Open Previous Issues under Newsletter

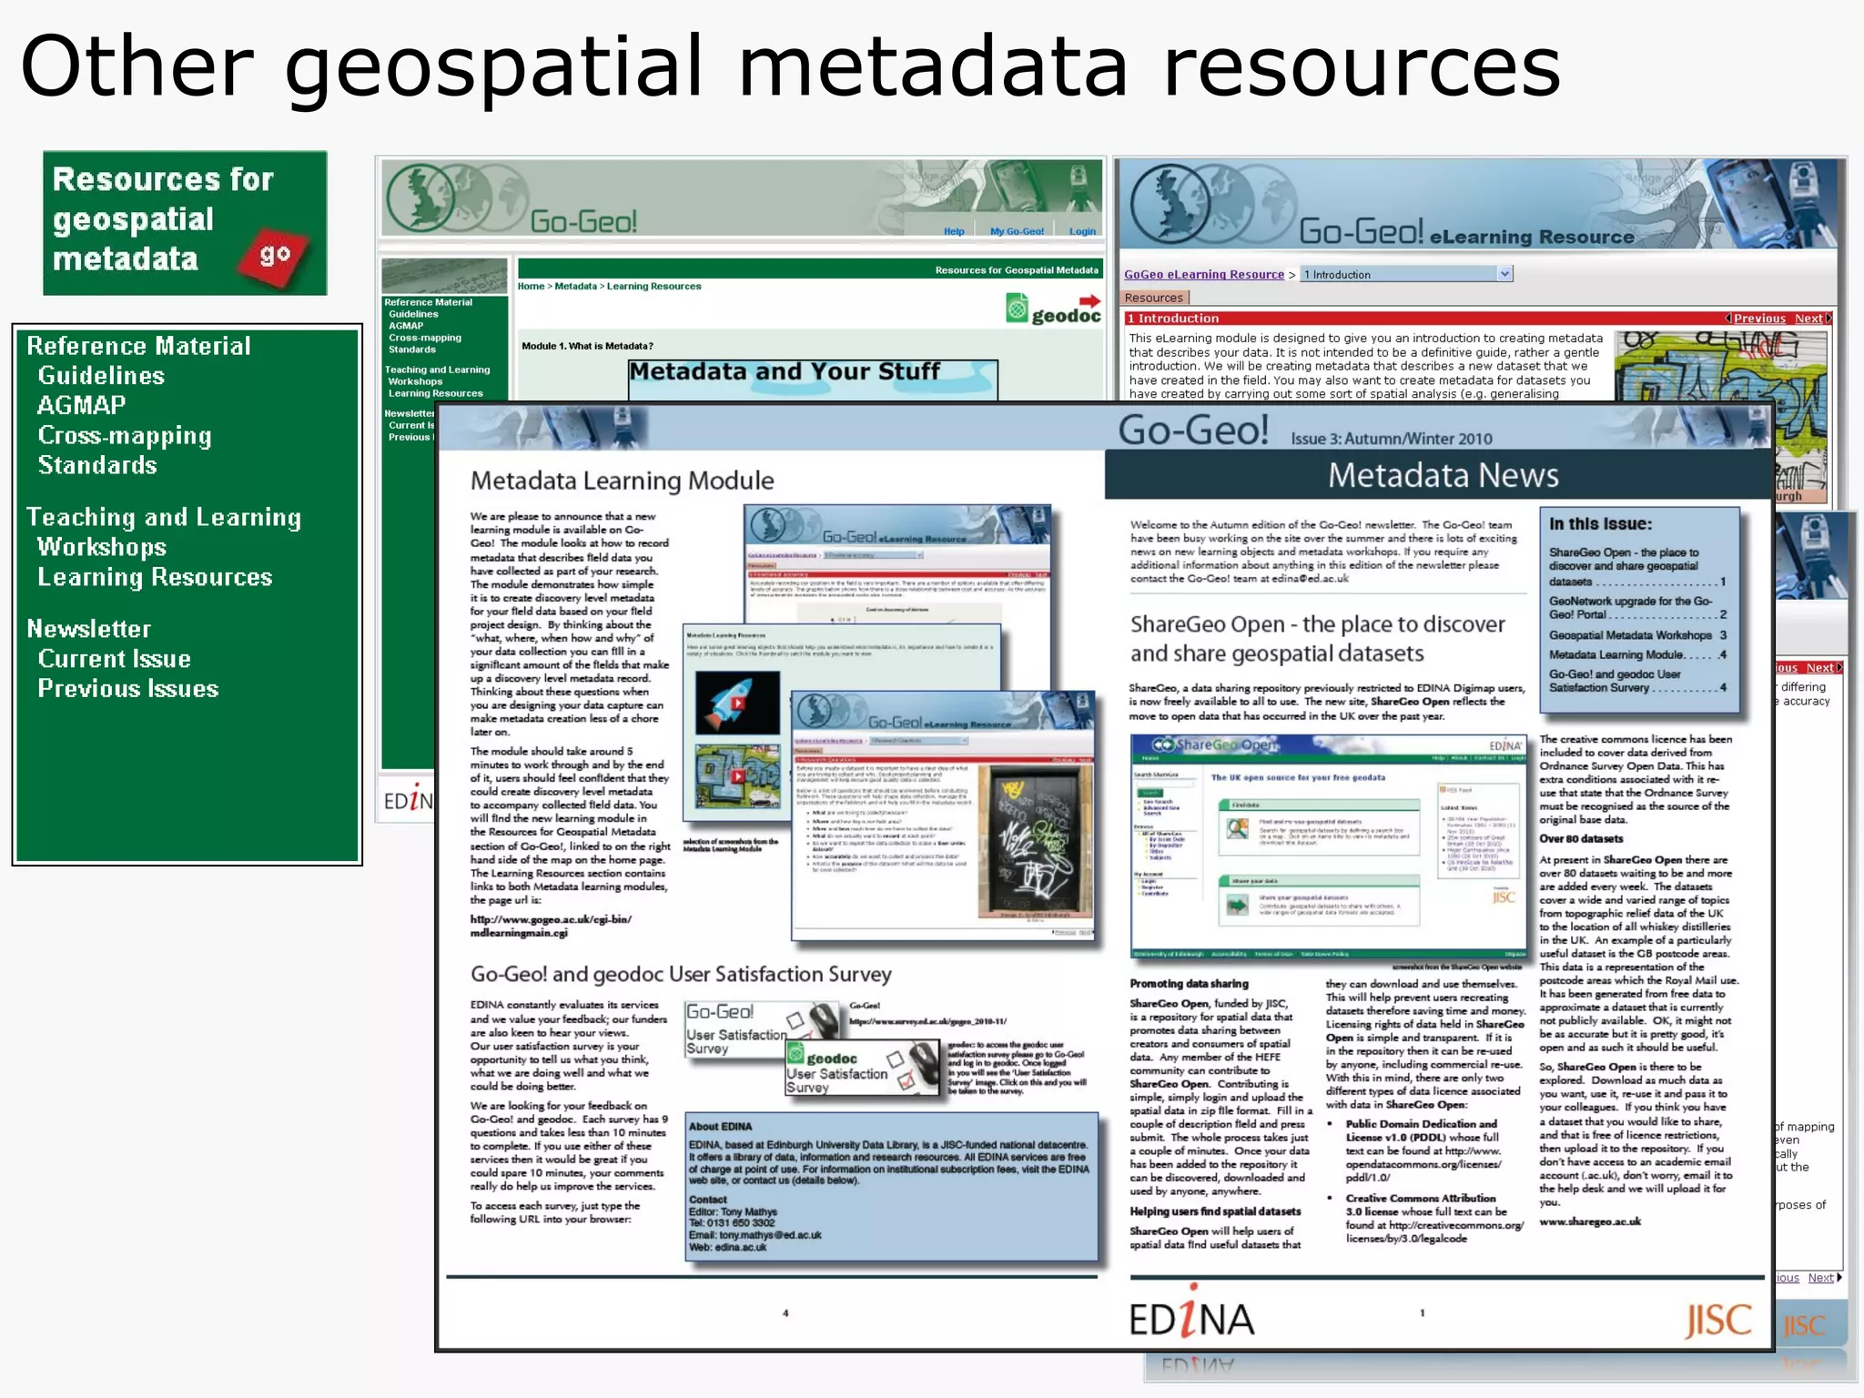(x=128, y=689)
